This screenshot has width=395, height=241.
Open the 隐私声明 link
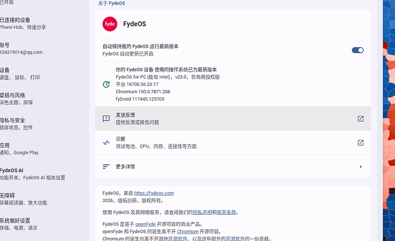click(x=202, y=212)
